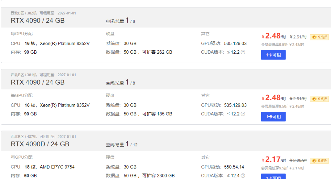Click the ¥2.17/时 price
Image resolution: width=331 pixels, height=179 pixels.
tap(274, 160)
